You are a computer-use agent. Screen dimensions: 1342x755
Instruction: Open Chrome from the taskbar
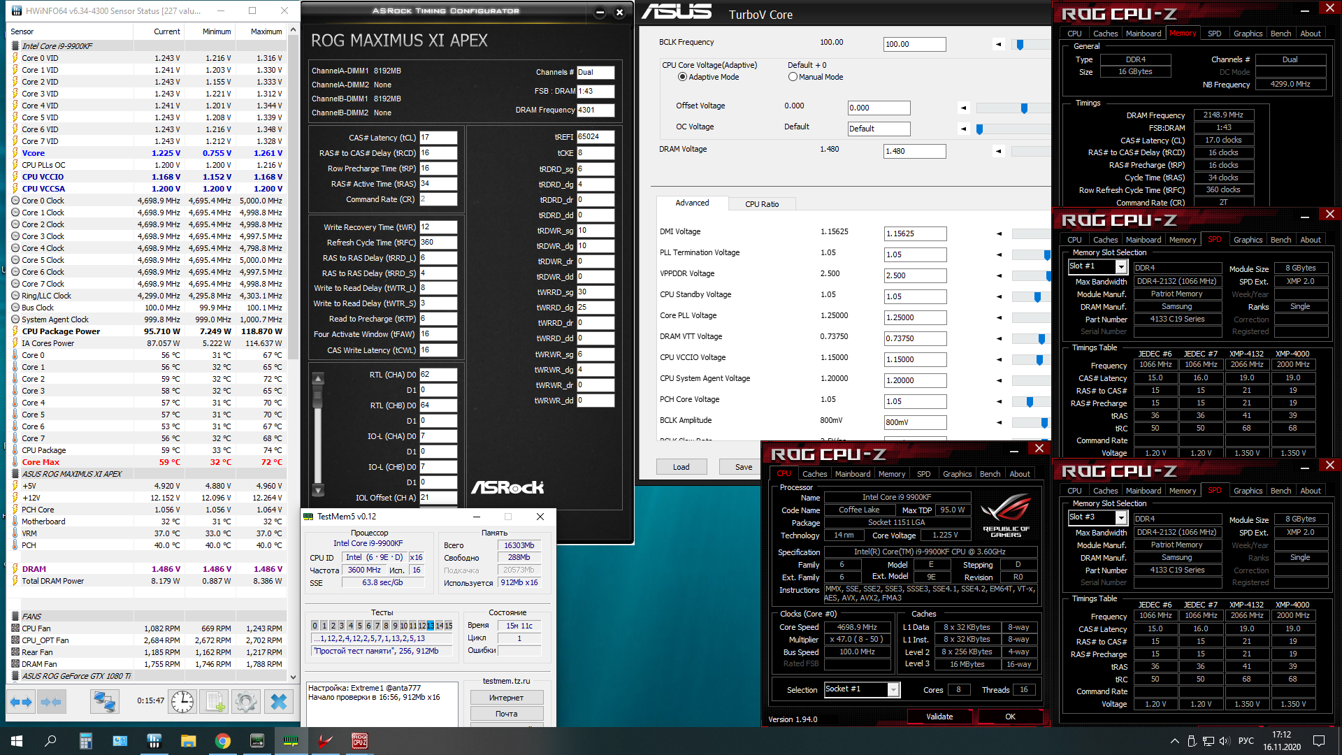tap(222, 741)
